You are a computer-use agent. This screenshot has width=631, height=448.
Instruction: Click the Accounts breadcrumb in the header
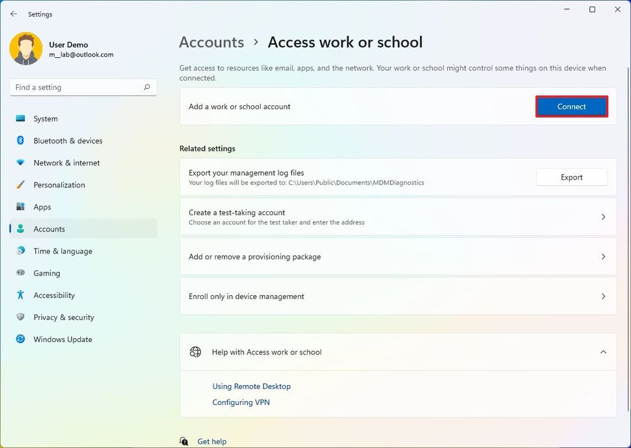pos(211,42)
